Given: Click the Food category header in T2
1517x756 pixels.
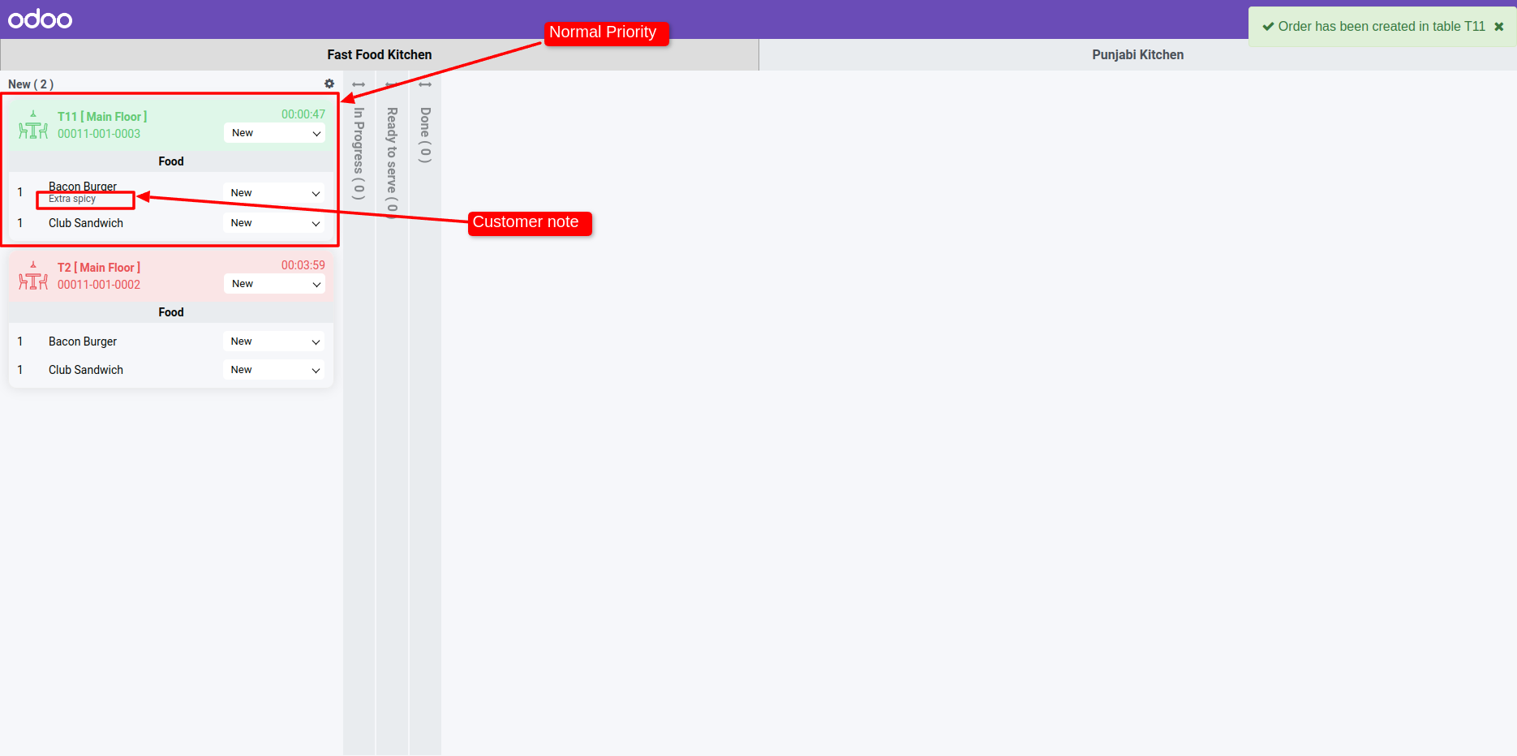Looking at the screenshot, I should coord(171,312).
